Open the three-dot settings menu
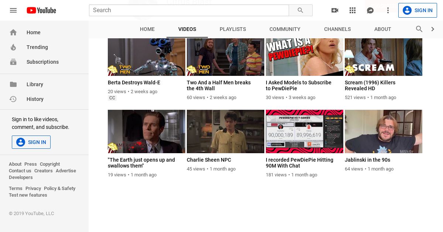This screenshot has width=443, height=232. click(388, 10)
